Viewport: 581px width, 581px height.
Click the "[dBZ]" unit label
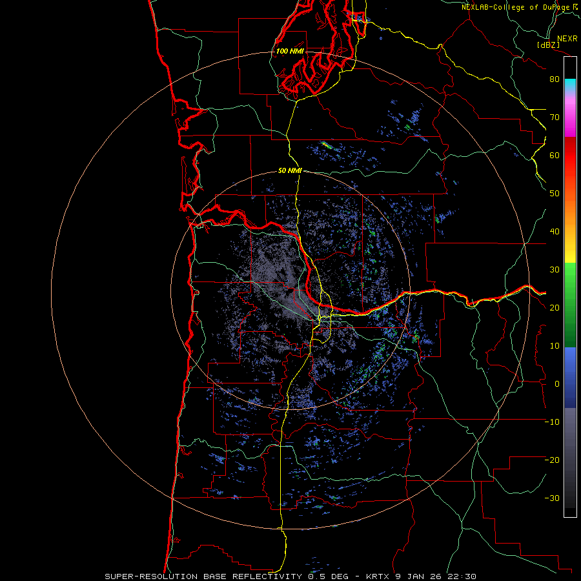tap(548, 45)
